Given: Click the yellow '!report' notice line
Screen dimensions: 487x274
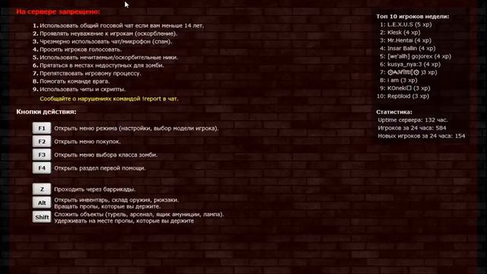Looking at the screenshot, I should click(109, 99).
